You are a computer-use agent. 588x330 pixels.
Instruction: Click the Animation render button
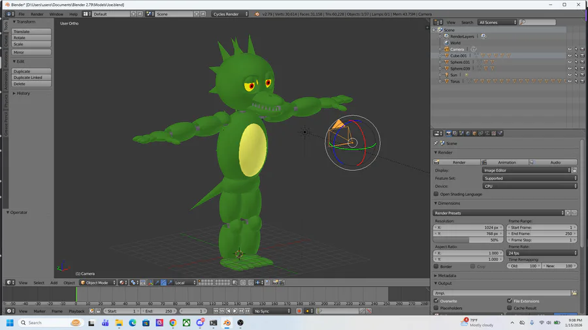[x=506, y=162]
